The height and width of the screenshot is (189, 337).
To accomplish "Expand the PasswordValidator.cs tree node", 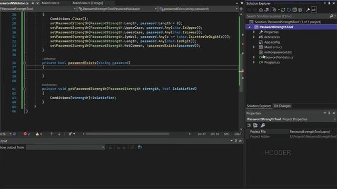I will coord(254,57).
